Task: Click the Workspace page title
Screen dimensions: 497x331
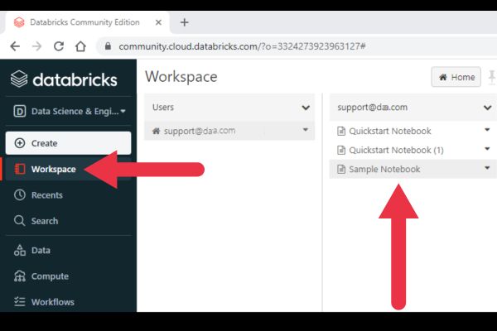Action: pyautogui.click(x=181, y=76)
